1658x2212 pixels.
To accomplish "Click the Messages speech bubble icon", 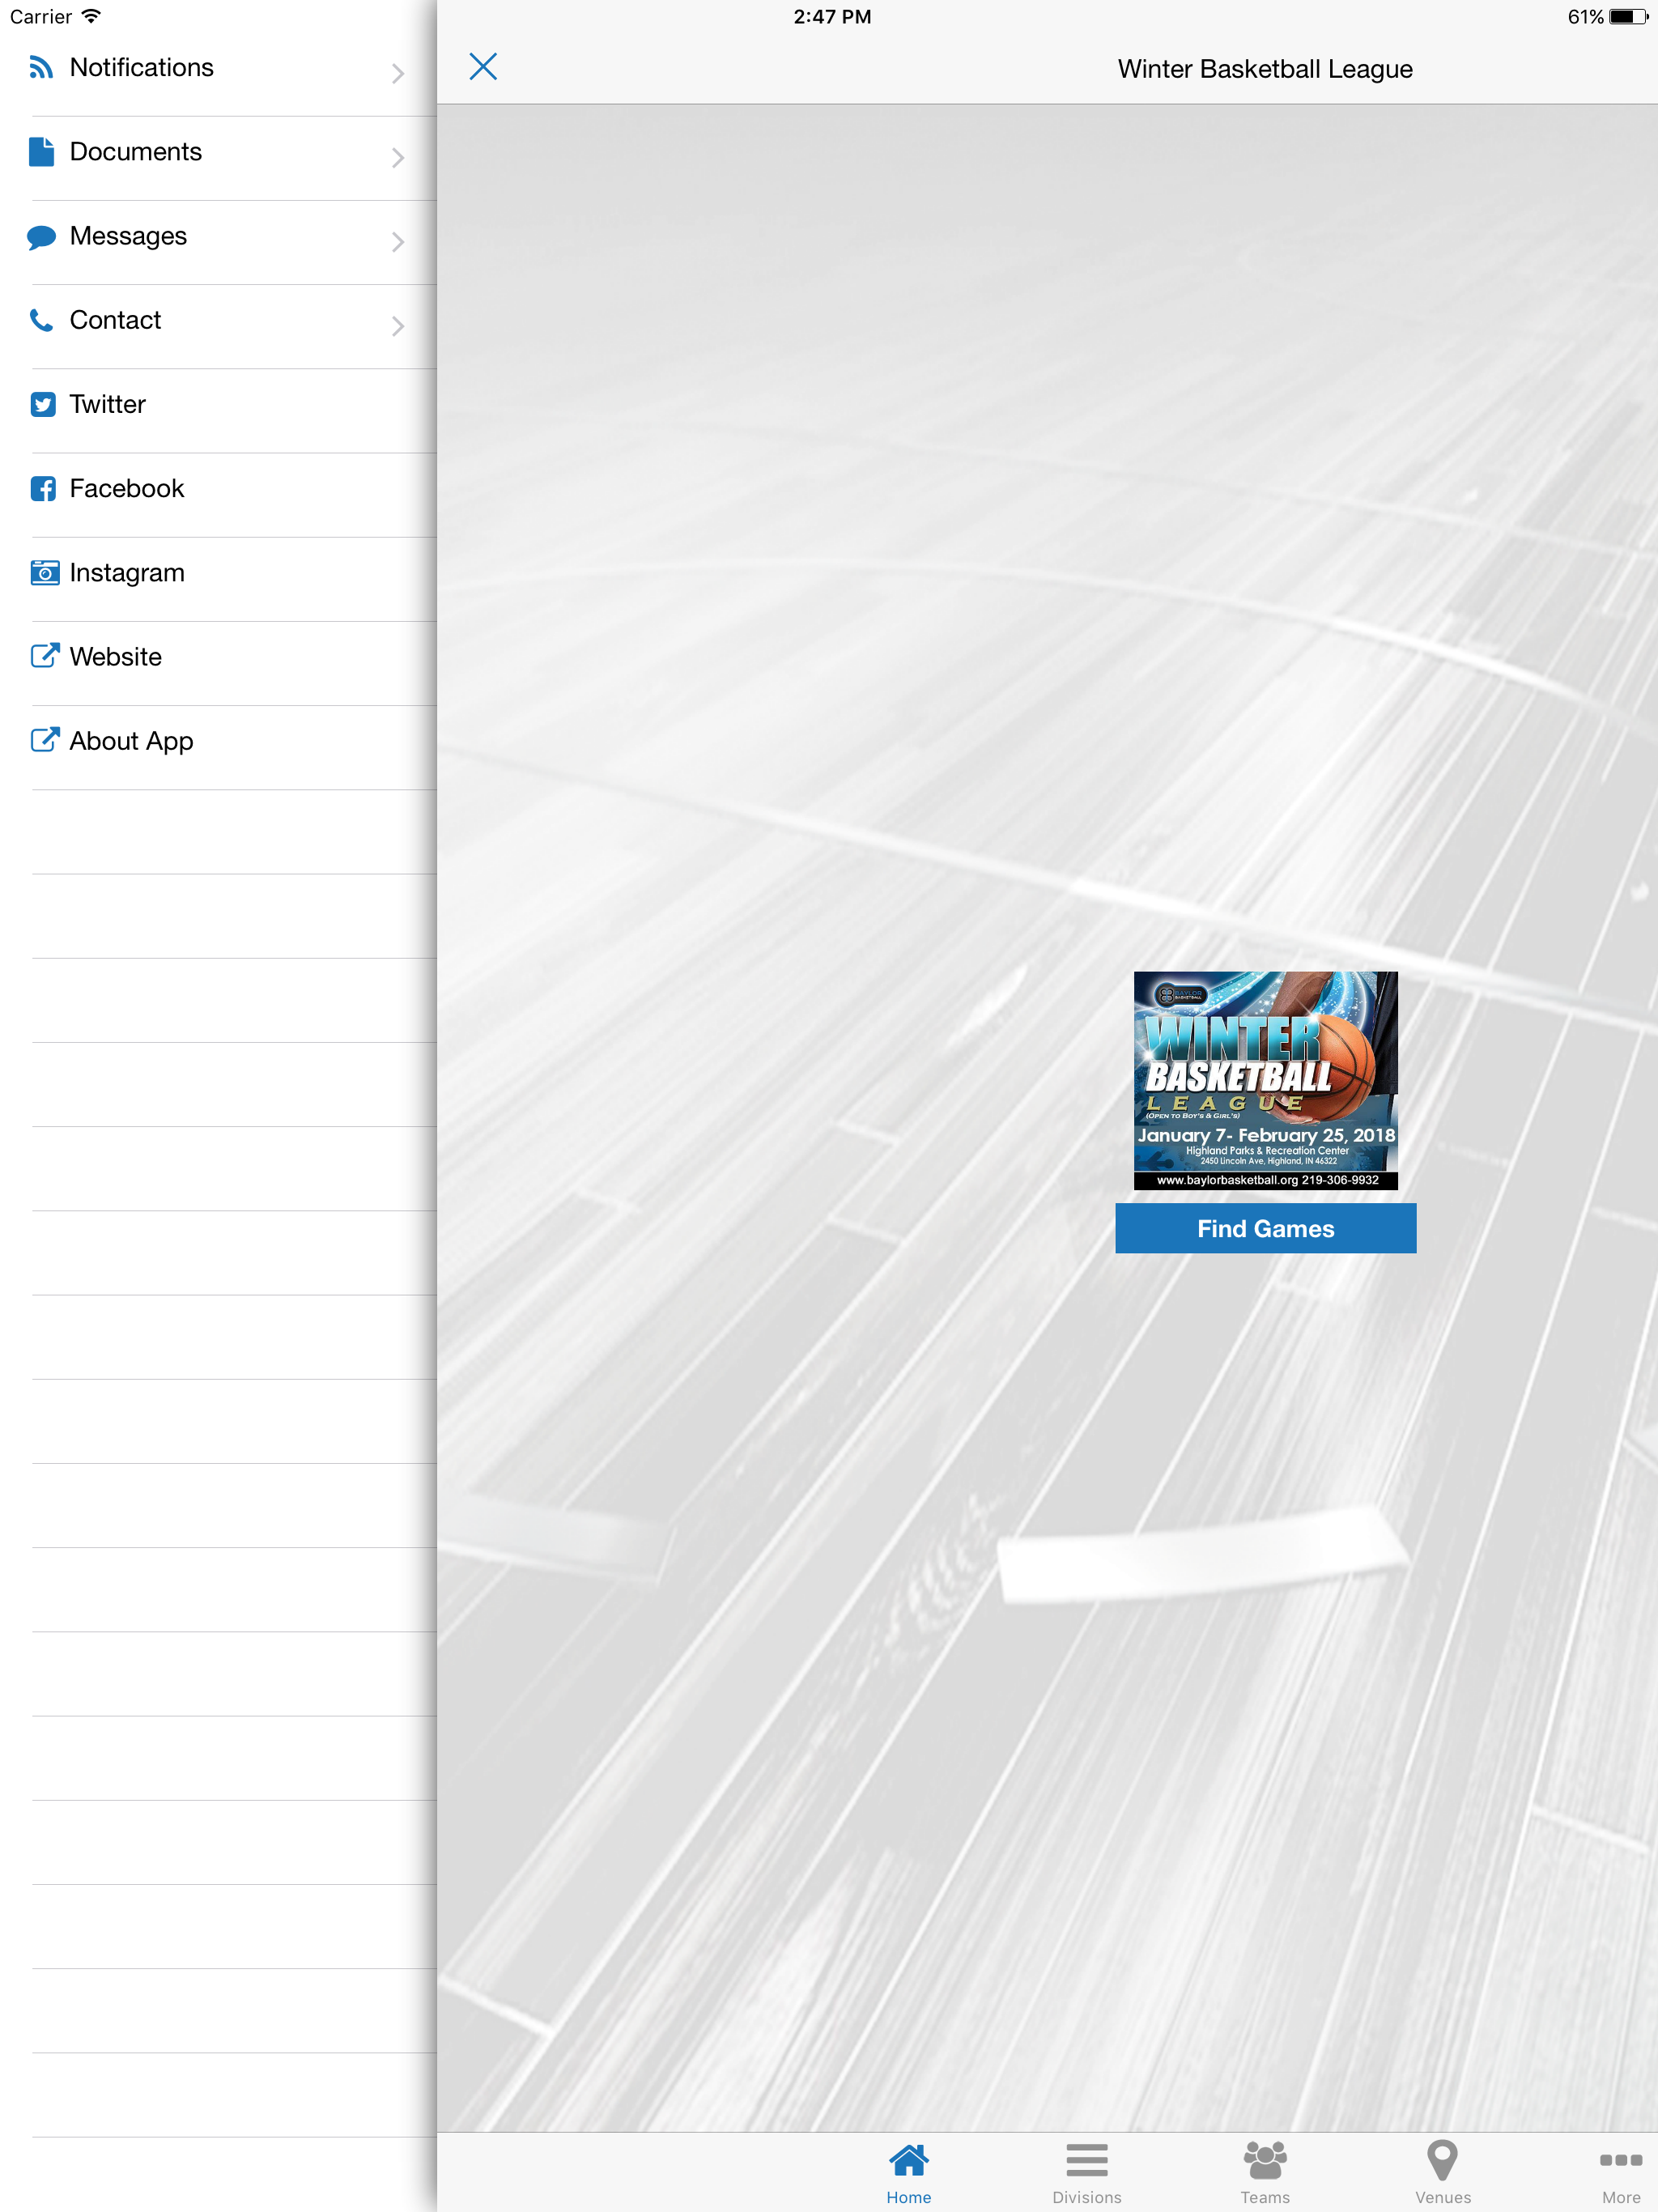I will coord(41,237).
